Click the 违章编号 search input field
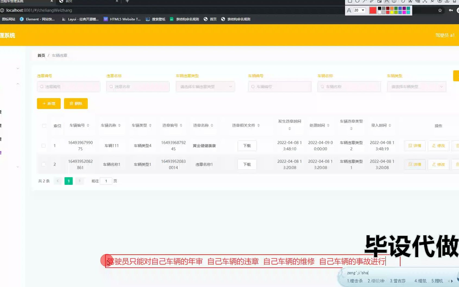Screen dimensions: 459x287 (x=68, y=86)
